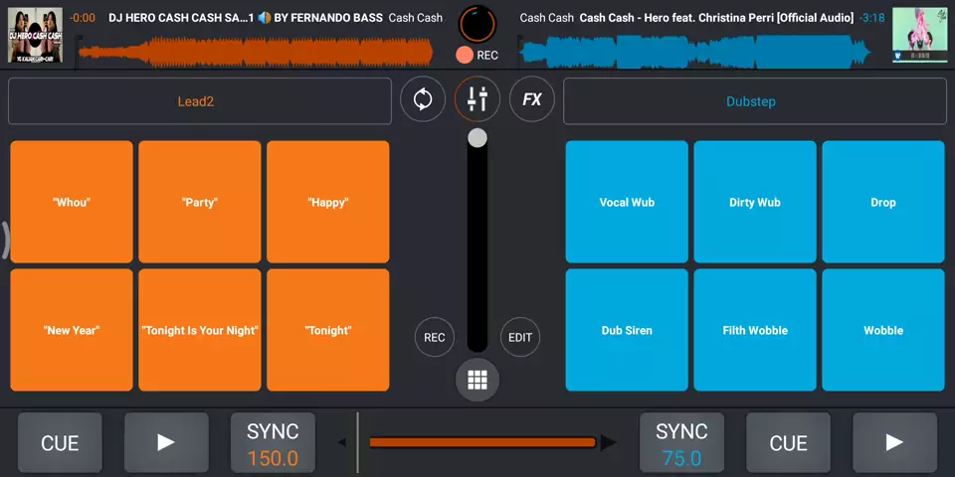
Task: Open the FX effects panel
Action: (x=532, y=99)
